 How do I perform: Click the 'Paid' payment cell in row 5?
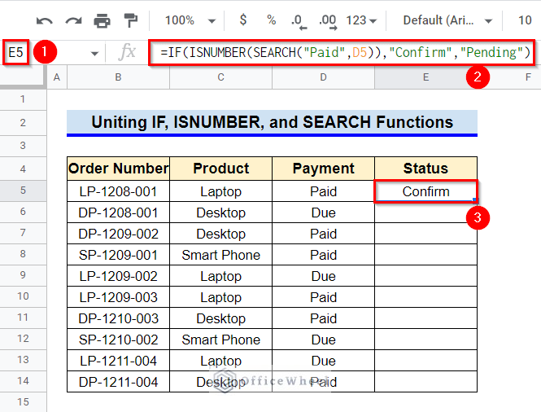point(323,191)
